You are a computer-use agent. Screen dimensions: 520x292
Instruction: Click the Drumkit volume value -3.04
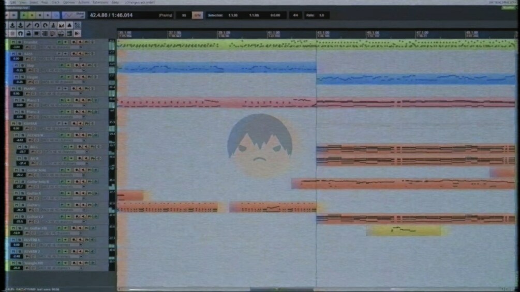pyautogui.click(x=16, y=48)
